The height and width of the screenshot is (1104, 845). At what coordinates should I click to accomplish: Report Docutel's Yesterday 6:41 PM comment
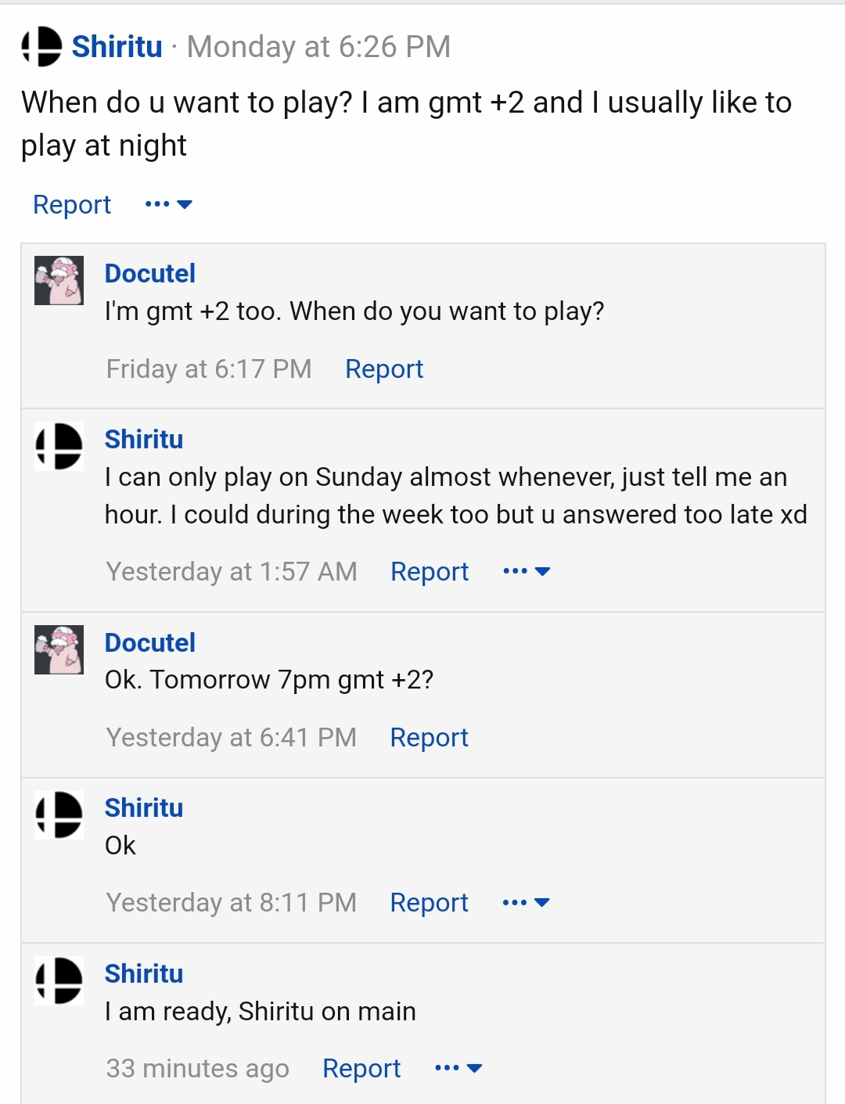430,737
